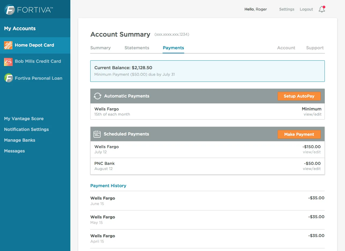Open the Account tab
The image size is (345, 251).
click(286, 48)
